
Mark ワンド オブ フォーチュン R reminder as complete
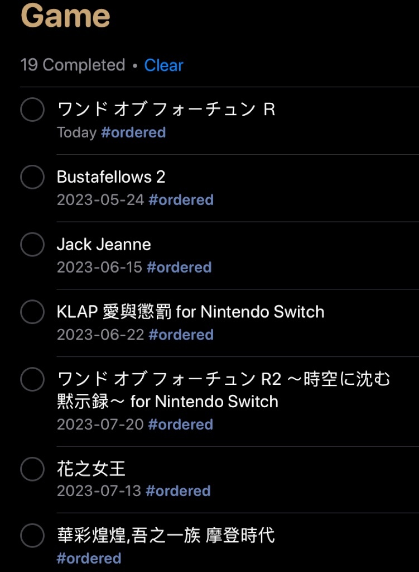click(32, 109)
